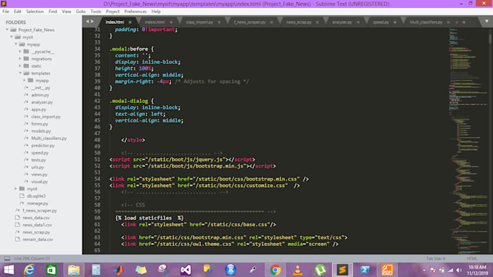The image size is (493, 277).
Task: Open the File menu
Action: coord(6,12)
